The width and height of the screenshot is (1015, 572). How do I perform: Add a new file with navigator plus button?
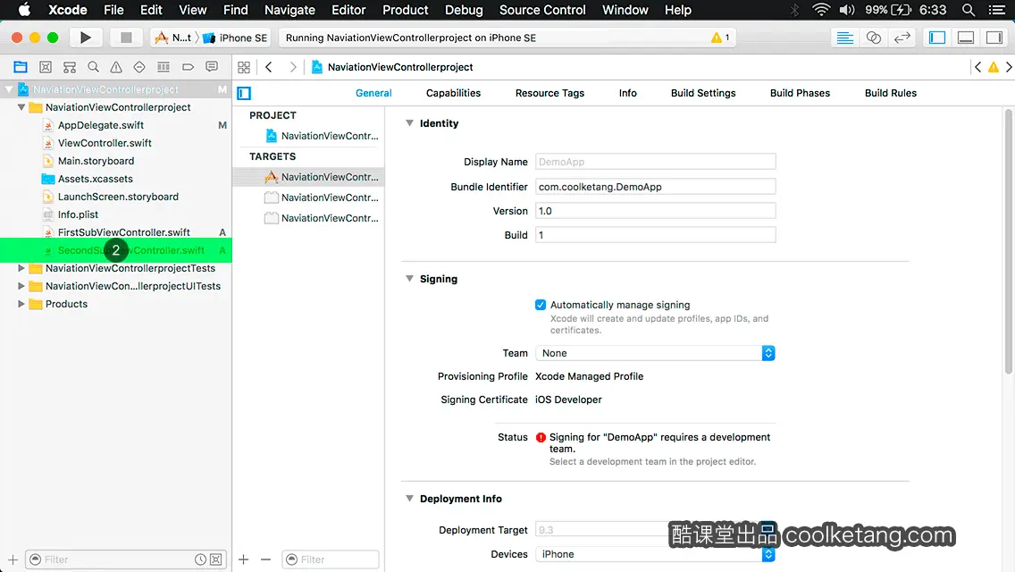[x=13, y=559]
